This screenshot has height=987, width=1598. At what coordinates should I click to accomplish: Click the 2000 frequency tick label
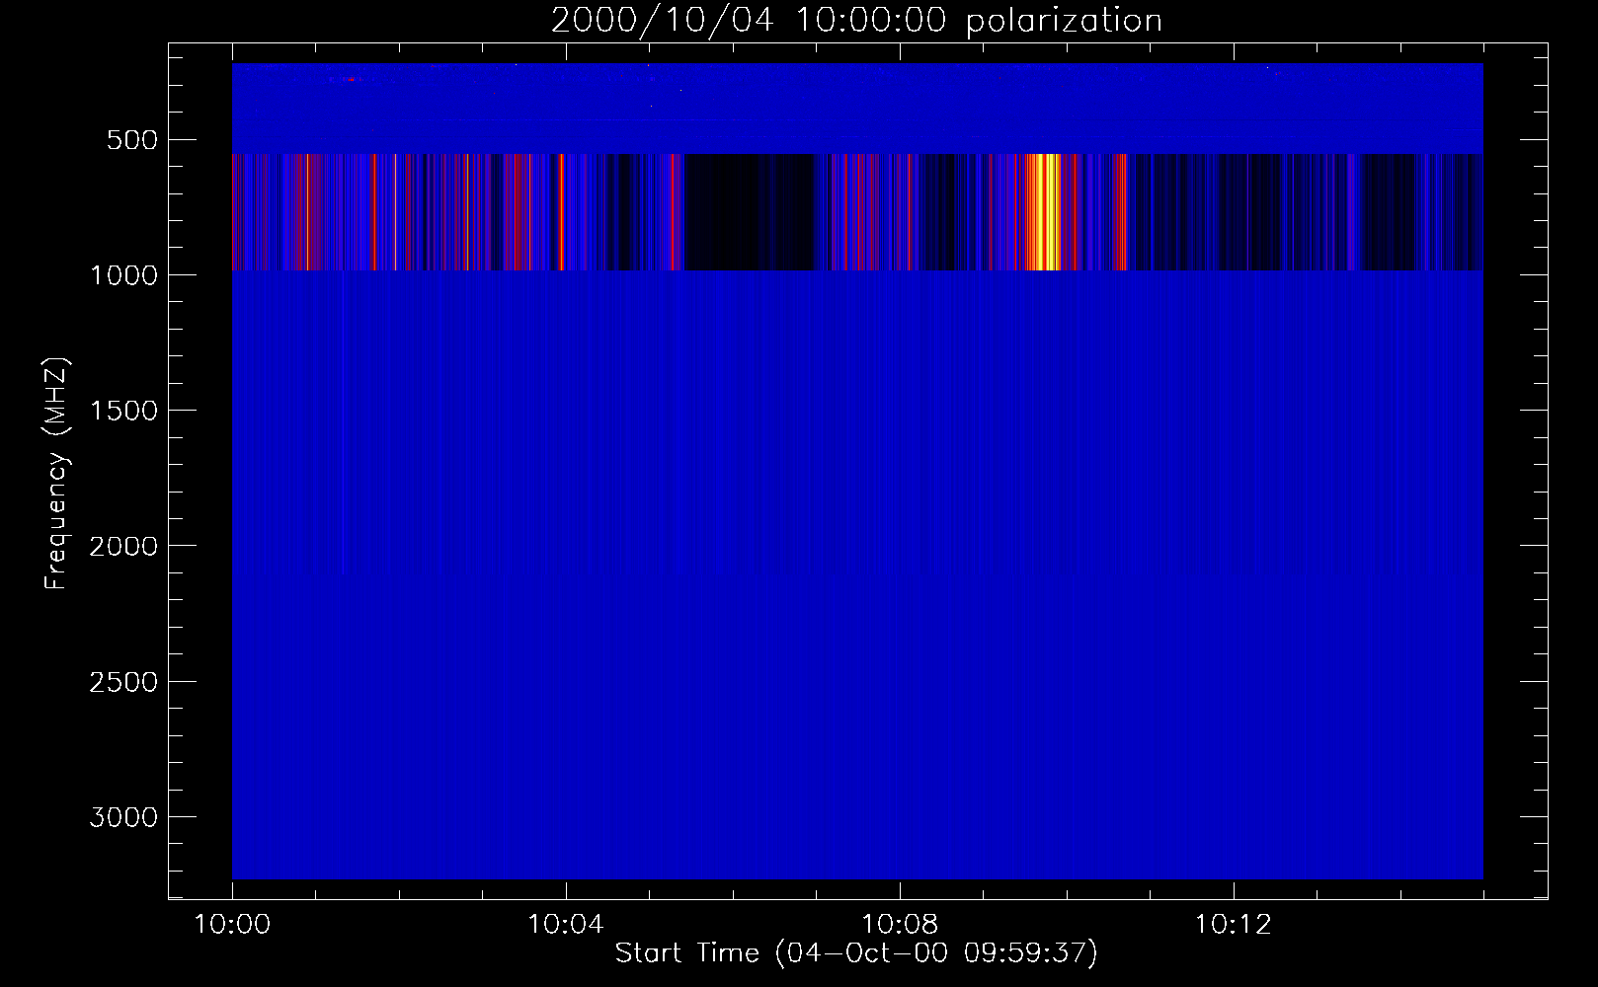(122, 546)
